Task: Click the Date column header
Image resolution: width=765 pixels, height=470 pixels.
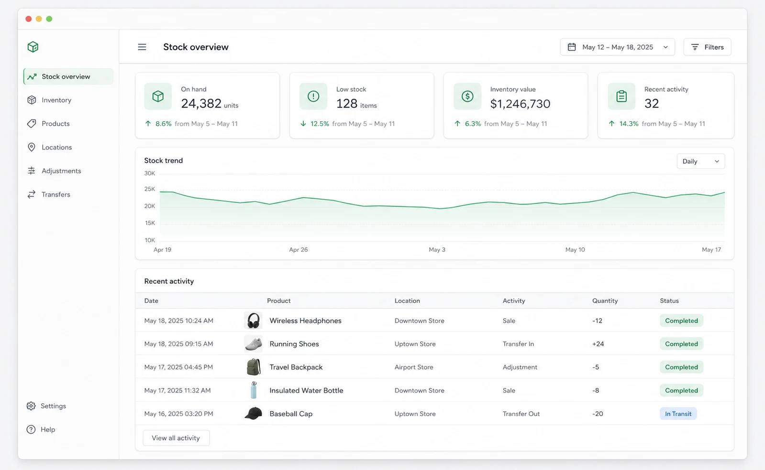Action: coord(151,300)
